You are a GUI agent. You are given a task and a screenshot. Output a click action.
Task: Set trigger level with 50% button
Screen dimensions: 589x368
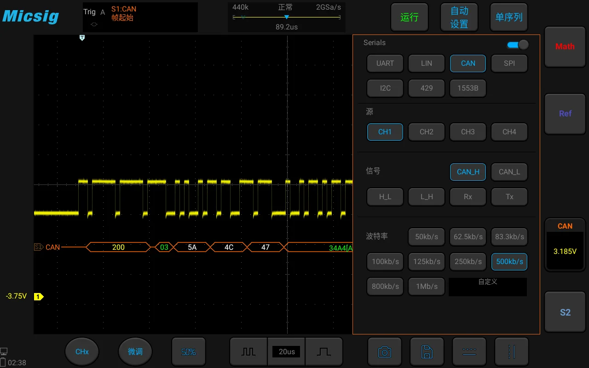tap(189, 351)
